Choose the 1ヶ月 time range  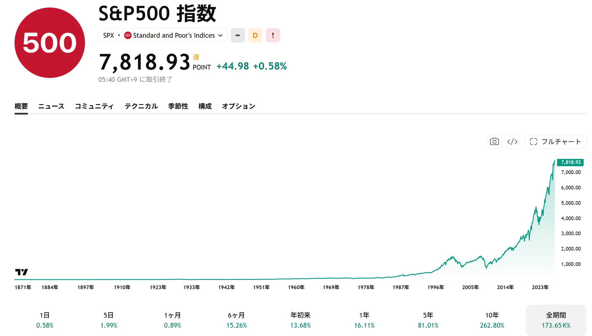[172, 320]
